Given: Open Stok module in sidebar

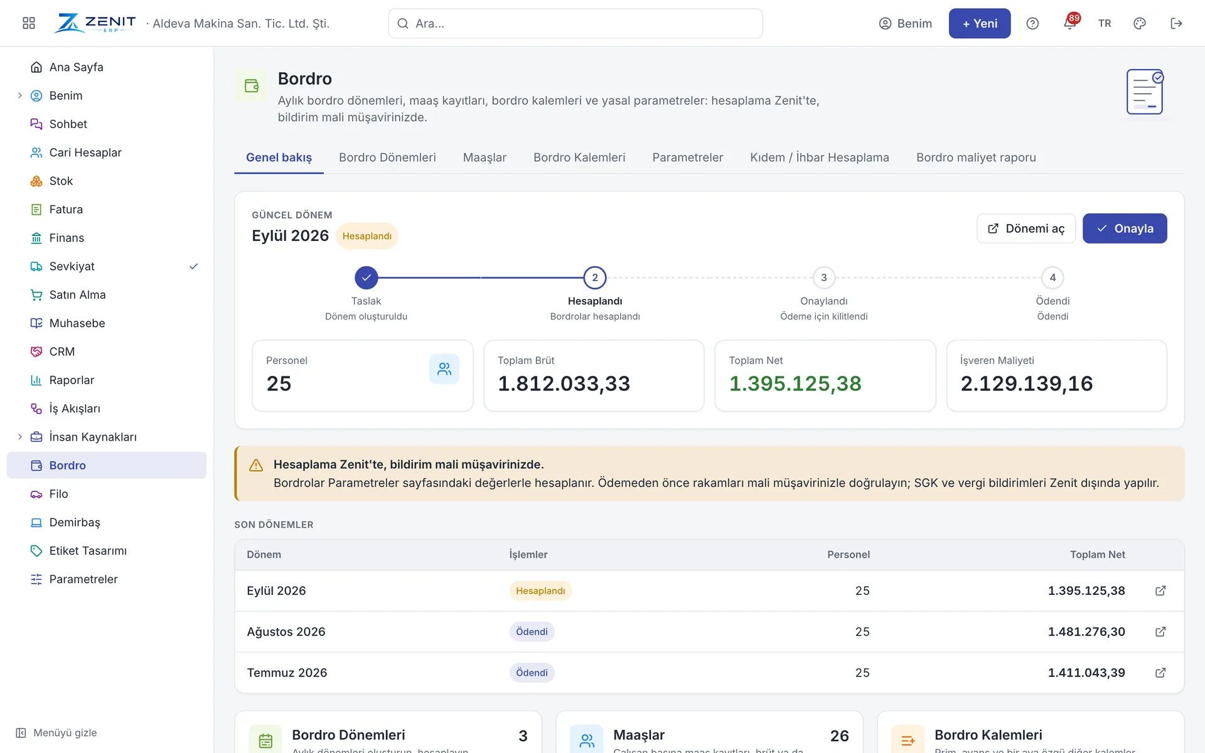Looking at the screenshot, I should 107,181.
